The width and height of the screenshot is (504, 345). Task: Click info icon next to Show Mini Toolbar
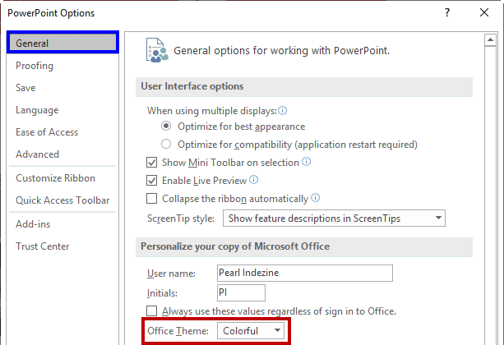point(307,161)
